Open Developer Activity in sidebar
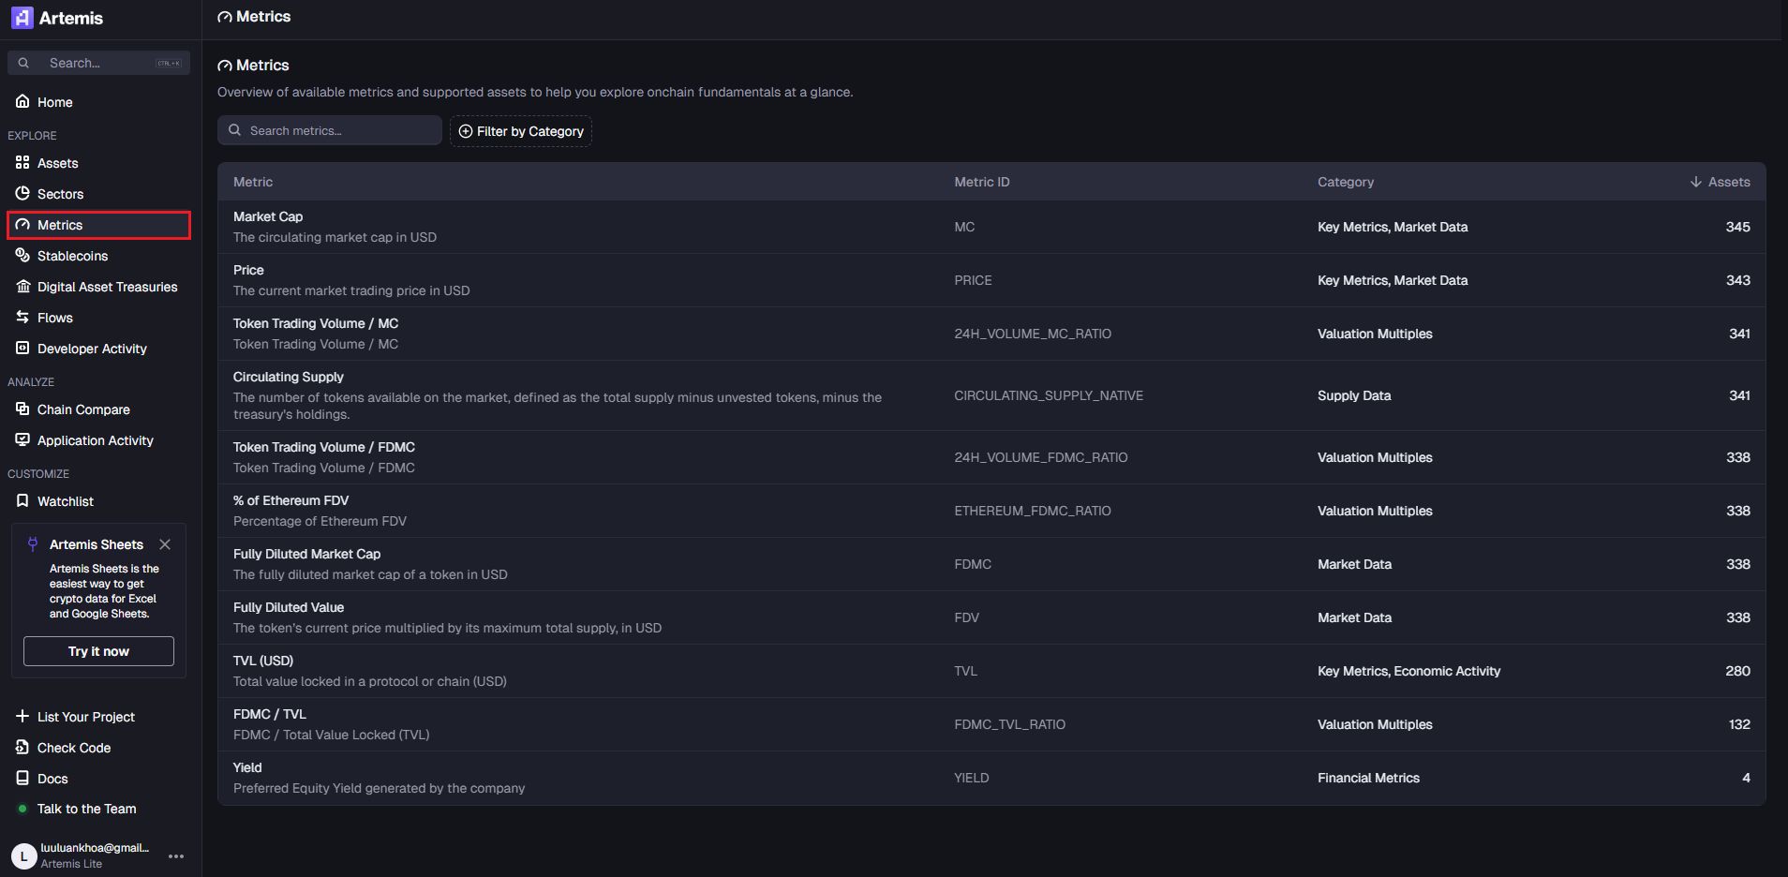 click(92, 349)
